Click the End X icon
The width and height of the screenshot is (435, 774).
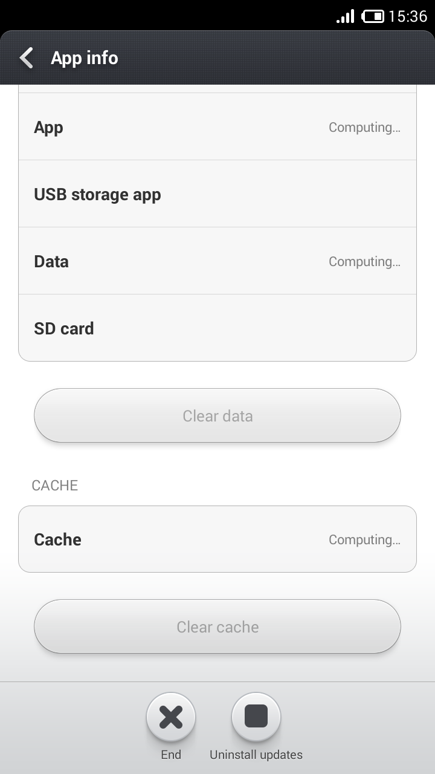[171, 717]
